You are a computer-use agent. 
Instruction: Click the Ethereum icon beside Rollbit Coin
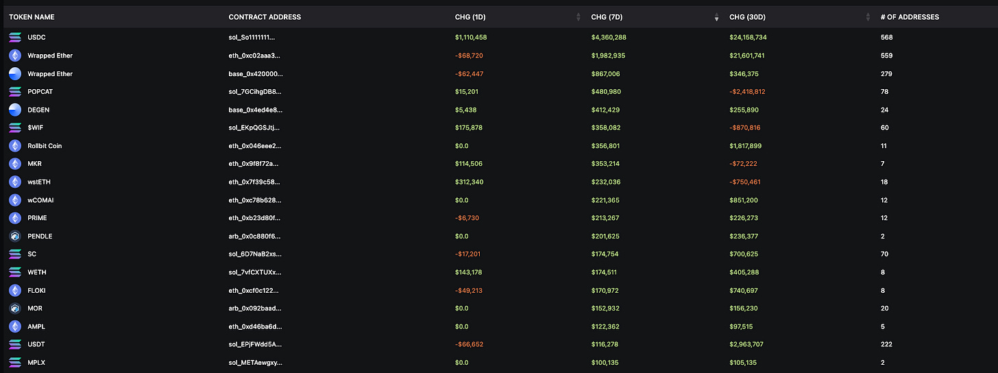click(x=15, y=145)
